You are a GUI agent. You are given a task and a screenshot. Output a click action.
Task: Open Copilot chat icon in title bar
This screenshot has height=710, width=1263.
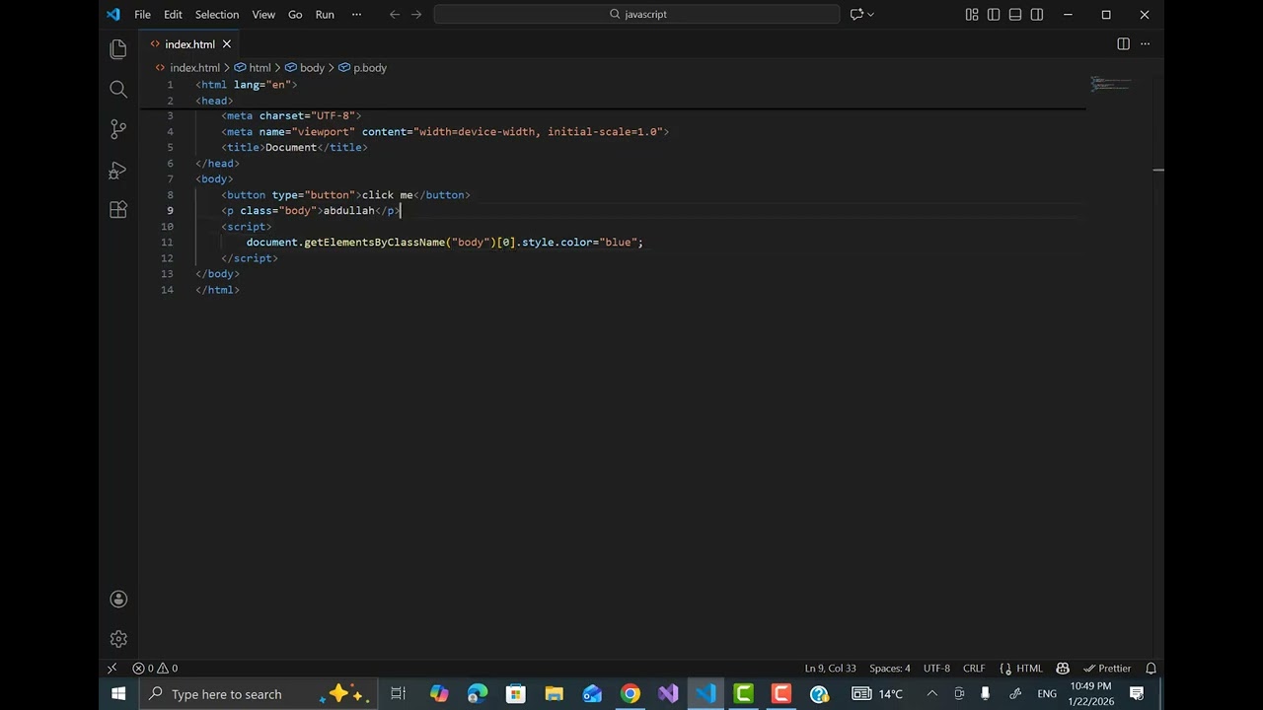(x=856, y=15)
